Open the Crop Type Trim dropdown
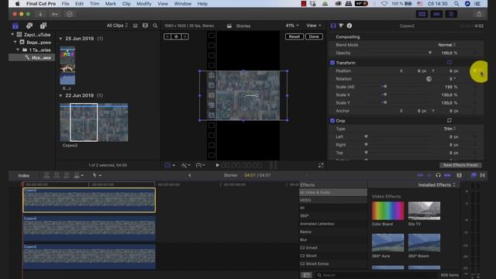 coord(449,129)
